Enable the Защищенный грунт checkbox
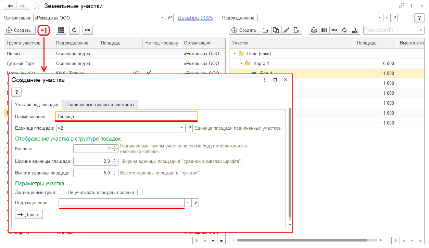The height and width of the screenshot is (248, 429). click(x=62, y=193)
